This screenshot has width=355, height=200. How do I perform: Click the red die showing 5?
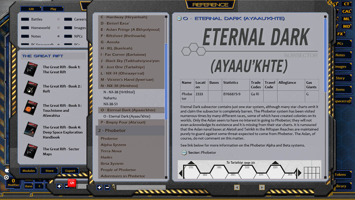71,182
